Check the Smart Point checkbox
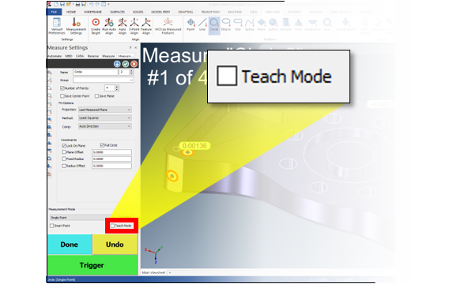 coord(52,226)
